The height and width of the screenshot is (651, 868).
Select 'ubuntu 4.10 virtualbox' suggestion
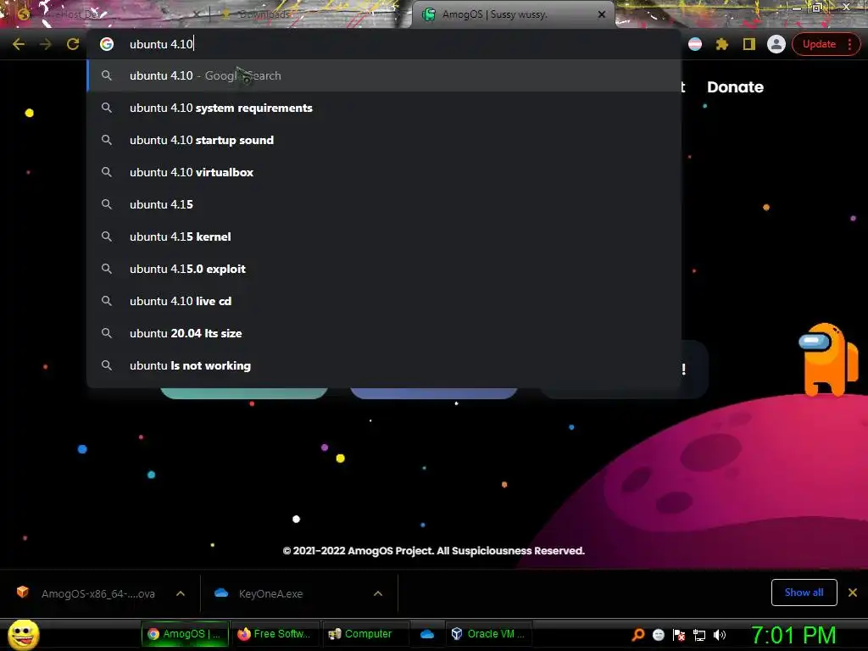[384, 172]
